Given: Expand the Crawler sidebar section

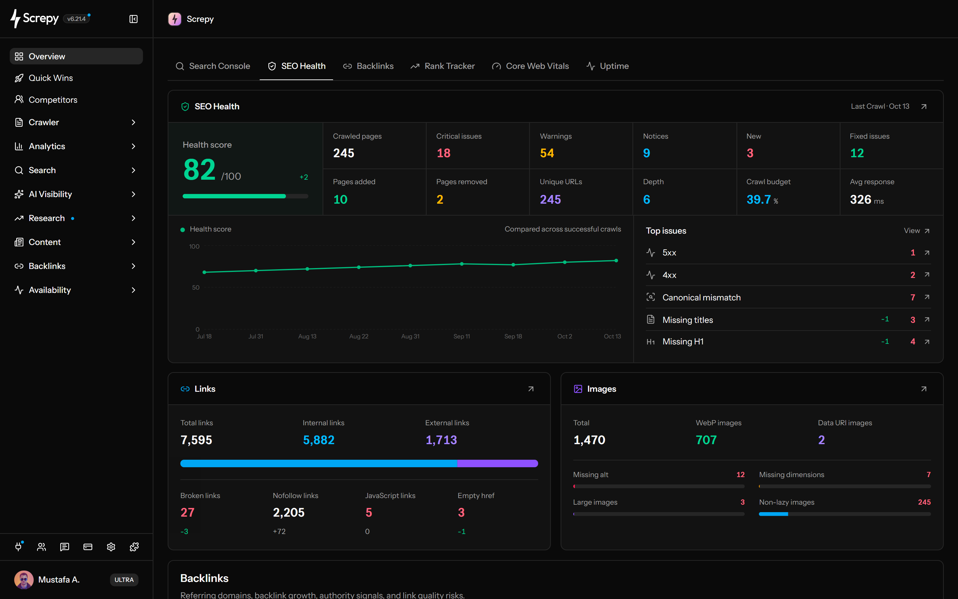Looking at the screenshot, I should coord(76,122).
